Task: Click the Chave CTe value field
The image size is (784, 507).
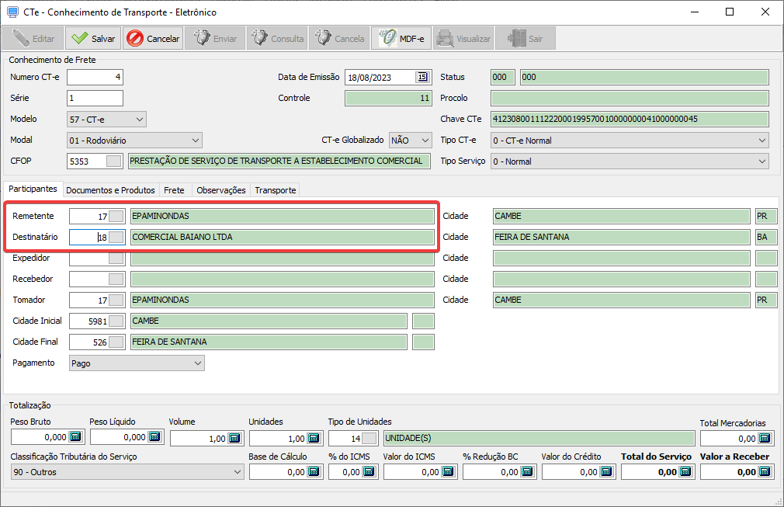Action: 630,119
